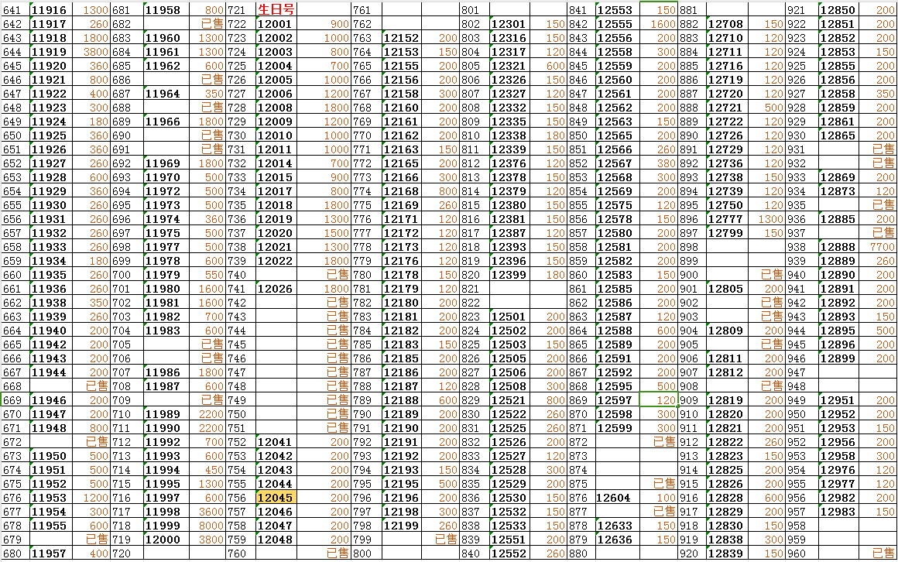Click number cell 12983

pyautogui.click(x=838, y=512)
